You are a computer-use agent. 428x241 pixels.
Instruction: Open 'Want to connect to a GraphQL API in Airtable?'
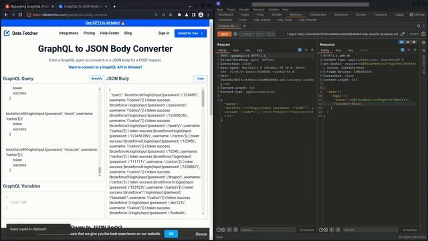tap(105, 67)
